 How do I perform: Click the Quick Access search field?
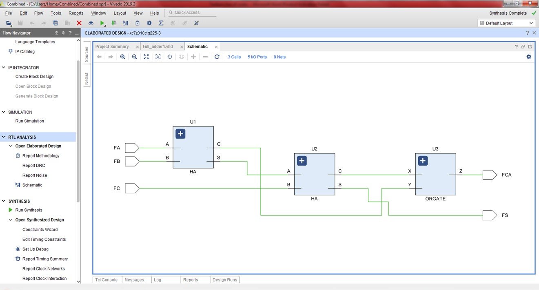coord(192,13)
